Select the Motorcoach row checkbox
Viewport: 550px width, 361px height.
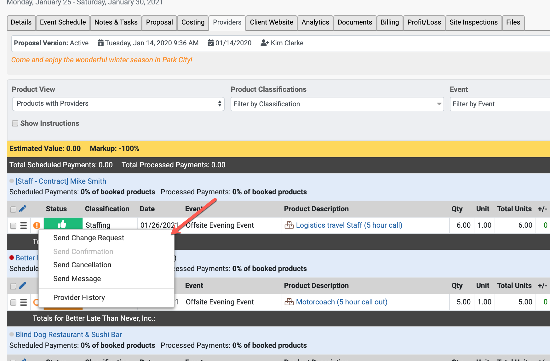pos(13,303)
